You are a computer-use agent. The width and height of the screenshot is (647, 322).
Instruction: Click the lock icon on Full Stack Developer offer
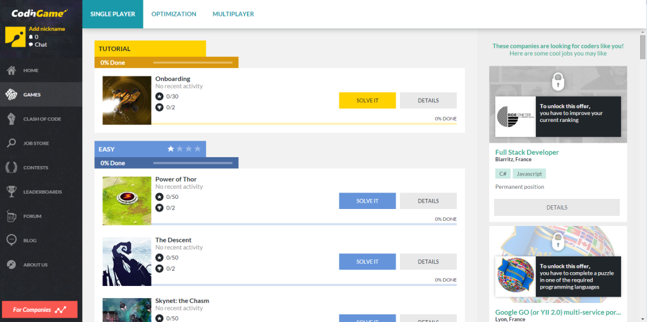(x=558, y=81)
